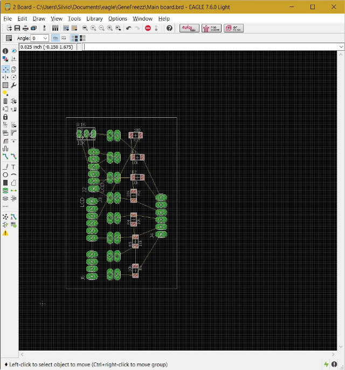Select the Mark origin tool
Image resolution: width=345 pixels, height=370 pixels.
click(x=13, y=59)
